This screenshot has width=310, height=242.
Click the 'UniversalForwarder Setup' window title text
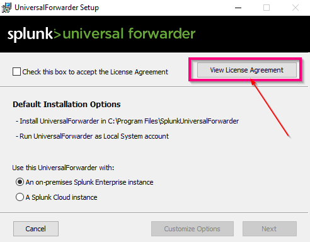pos(57,8)
